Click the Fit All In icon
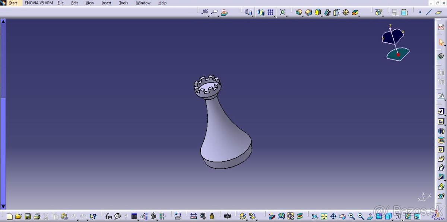The height and width of the screenshot is (222, 447). point(324,216)
